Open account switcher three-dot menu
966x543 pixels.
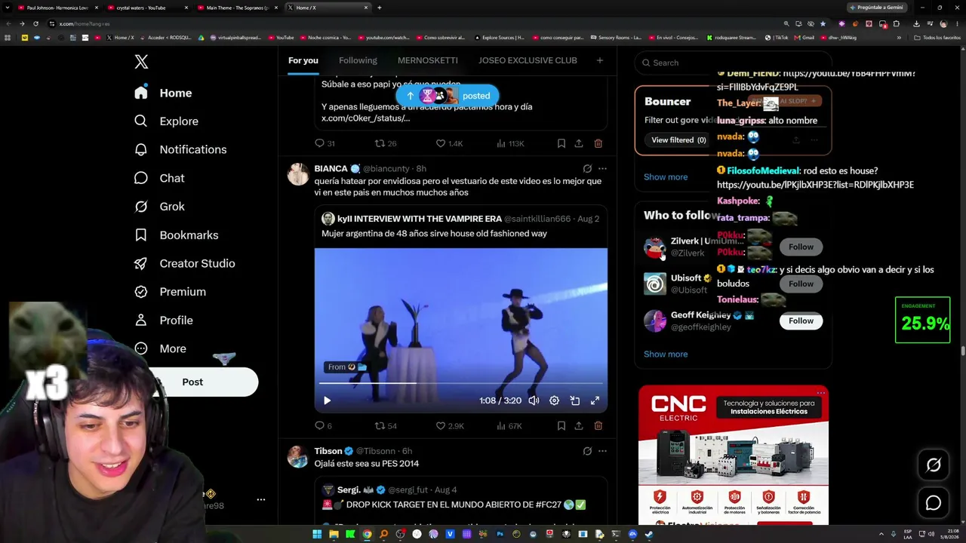click(x=260, y=499)
